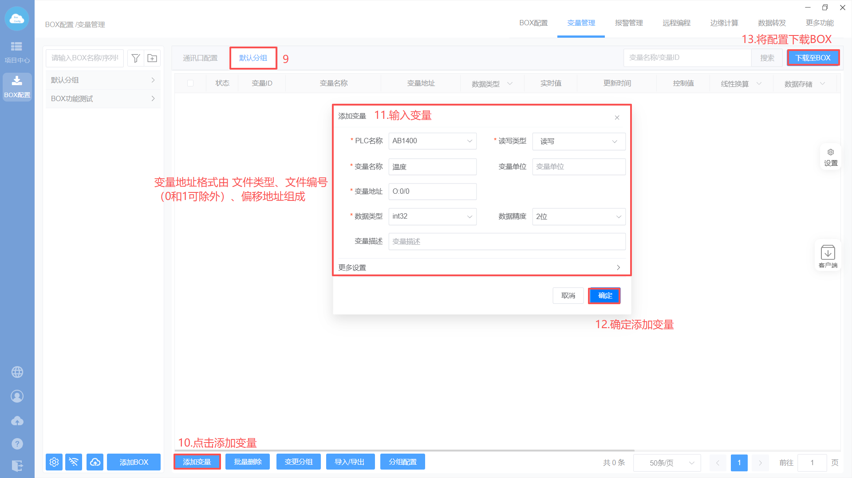Select the 通讯口配置 tab
852x478 pixels.
[x=200, y=58]
